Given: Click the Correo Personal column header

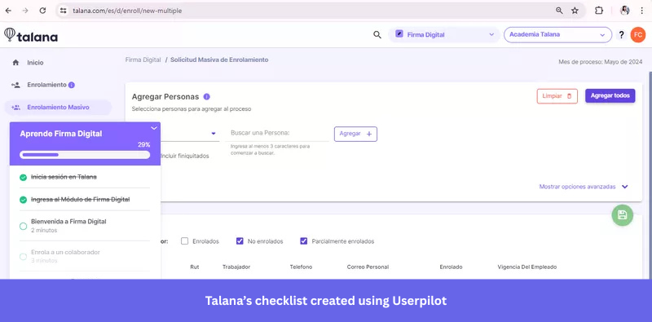Looking at the screenshot, I should (x=368, y=267).
